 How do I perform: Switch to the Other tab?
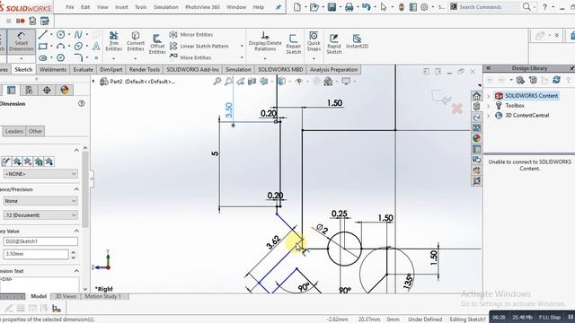pyautogui.click(x=35, y=131)
